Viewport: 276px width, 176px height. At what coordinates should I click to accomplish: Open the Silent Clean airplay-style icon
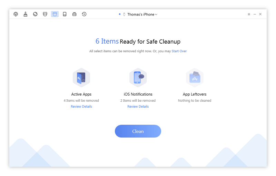pyautogui.click(x=16, y=14)
